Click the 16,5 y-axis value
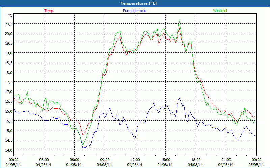 tap(9, 101)
